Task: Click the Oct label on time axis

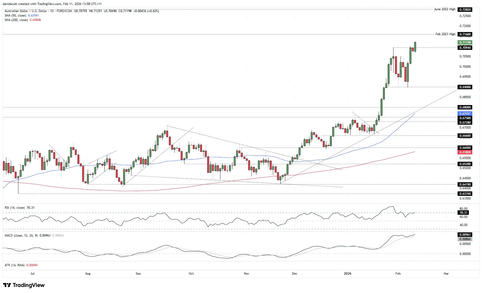Action: coord(191,274)
